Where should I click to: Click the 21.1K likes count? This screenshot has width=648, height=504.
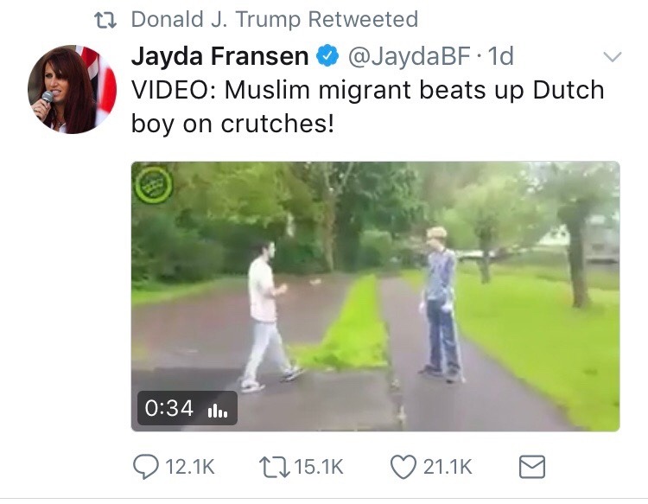[448, 467]
